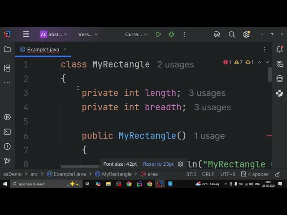
Task: Select Example1.java breadcrumb
Action: click(x=66, y=174)
